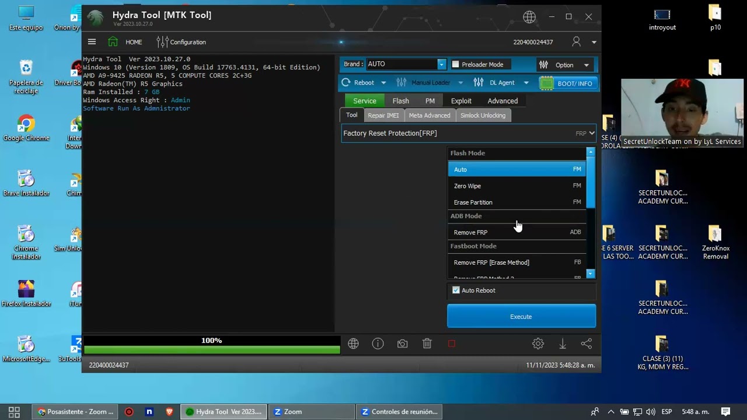Choose Erase Partition from the FRP list
Viewport: 747px width, 420px height.
coord(517,202)
